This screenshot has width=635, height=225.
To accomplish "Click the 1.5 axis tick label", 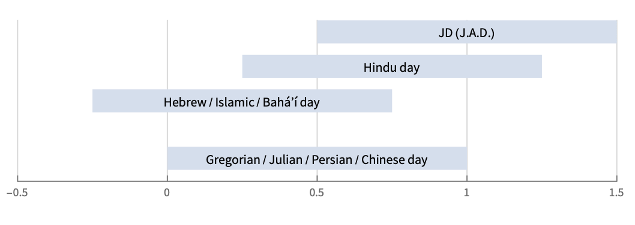I will [616, 193].
